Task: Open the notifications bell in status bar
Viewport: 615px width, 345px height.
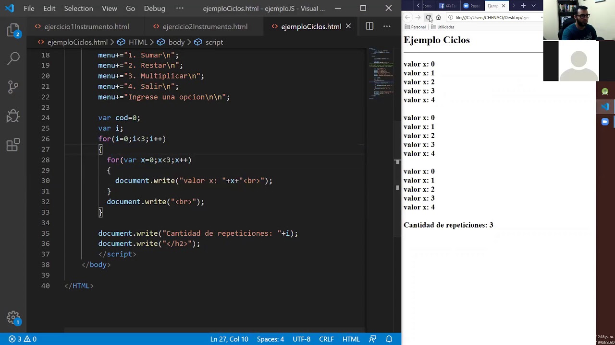Action: [389, 339]
